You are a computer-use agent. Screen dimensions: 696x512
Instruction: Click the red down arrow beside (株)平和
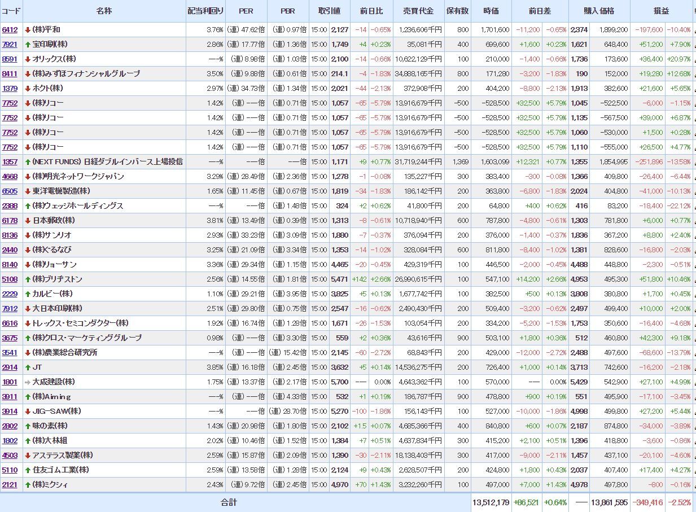pos(27,30)
